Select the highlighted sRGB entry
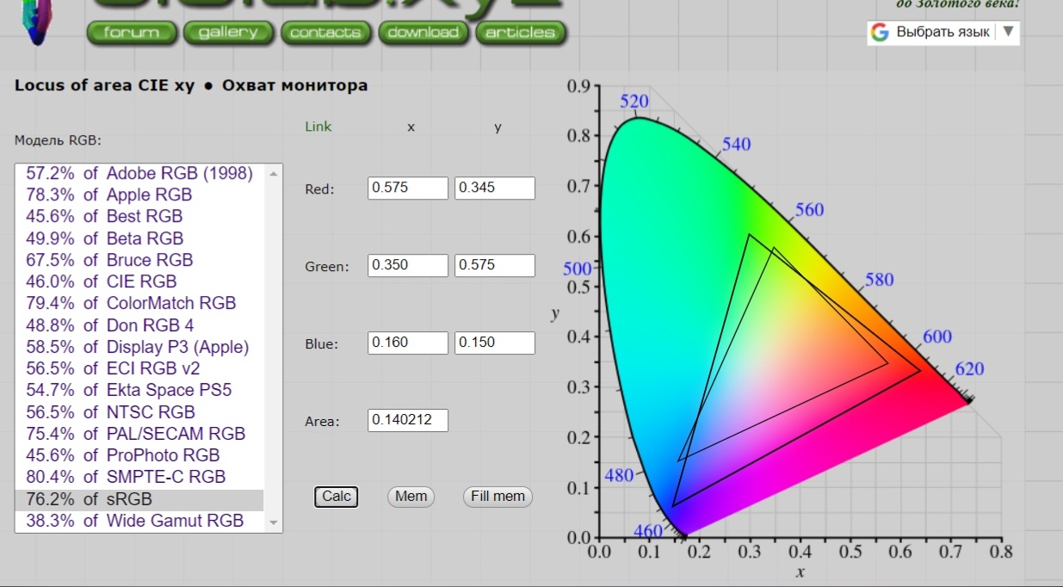Image resolution: width=1063 pixels, height=587 pixels. pyautogui.click(x=139, y=499)
